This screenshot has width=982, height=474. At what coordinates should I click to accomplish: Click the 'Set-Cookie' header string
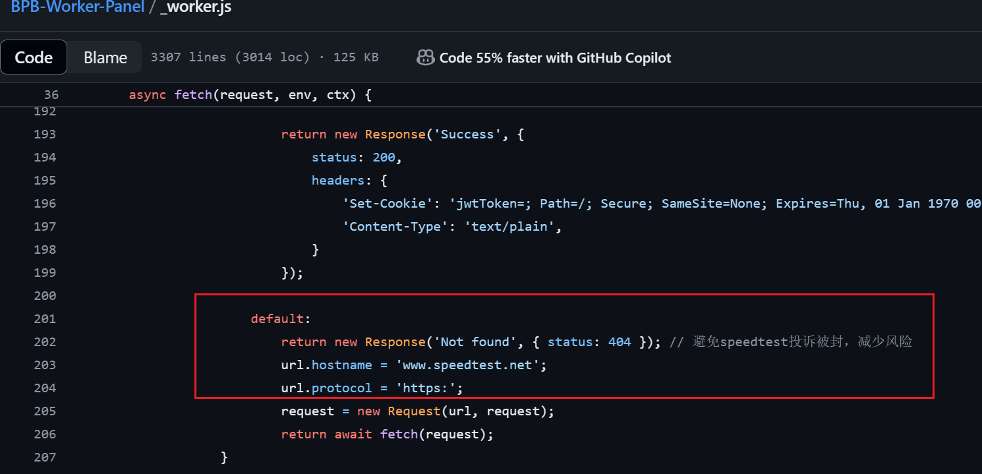click(384, 204)
